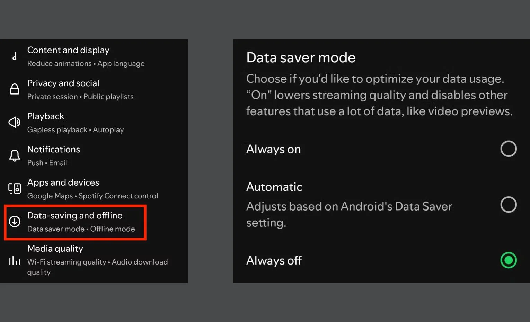Click the equalizer bars icon for Media quality
This screenshot has height=322, width=530.
click(x=15, y=260)
